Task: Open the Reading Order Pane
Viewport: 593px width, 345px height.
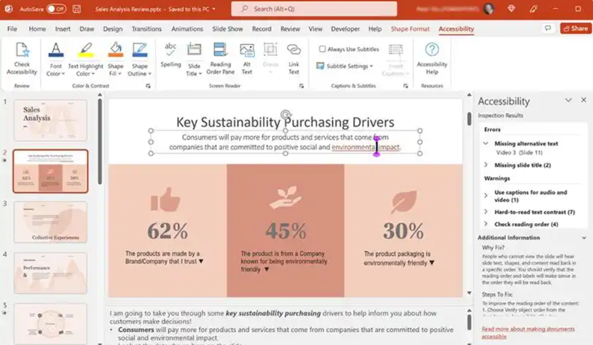Action: [220, 59]
